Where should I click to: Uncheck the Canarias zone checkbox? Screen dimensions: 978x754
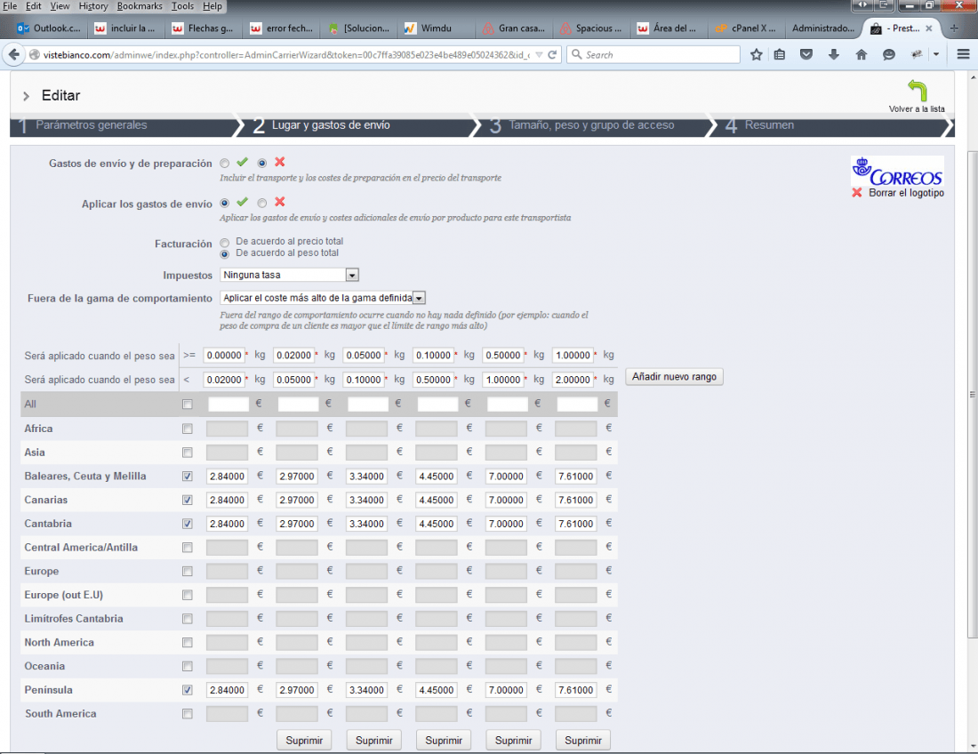(187, 501)
